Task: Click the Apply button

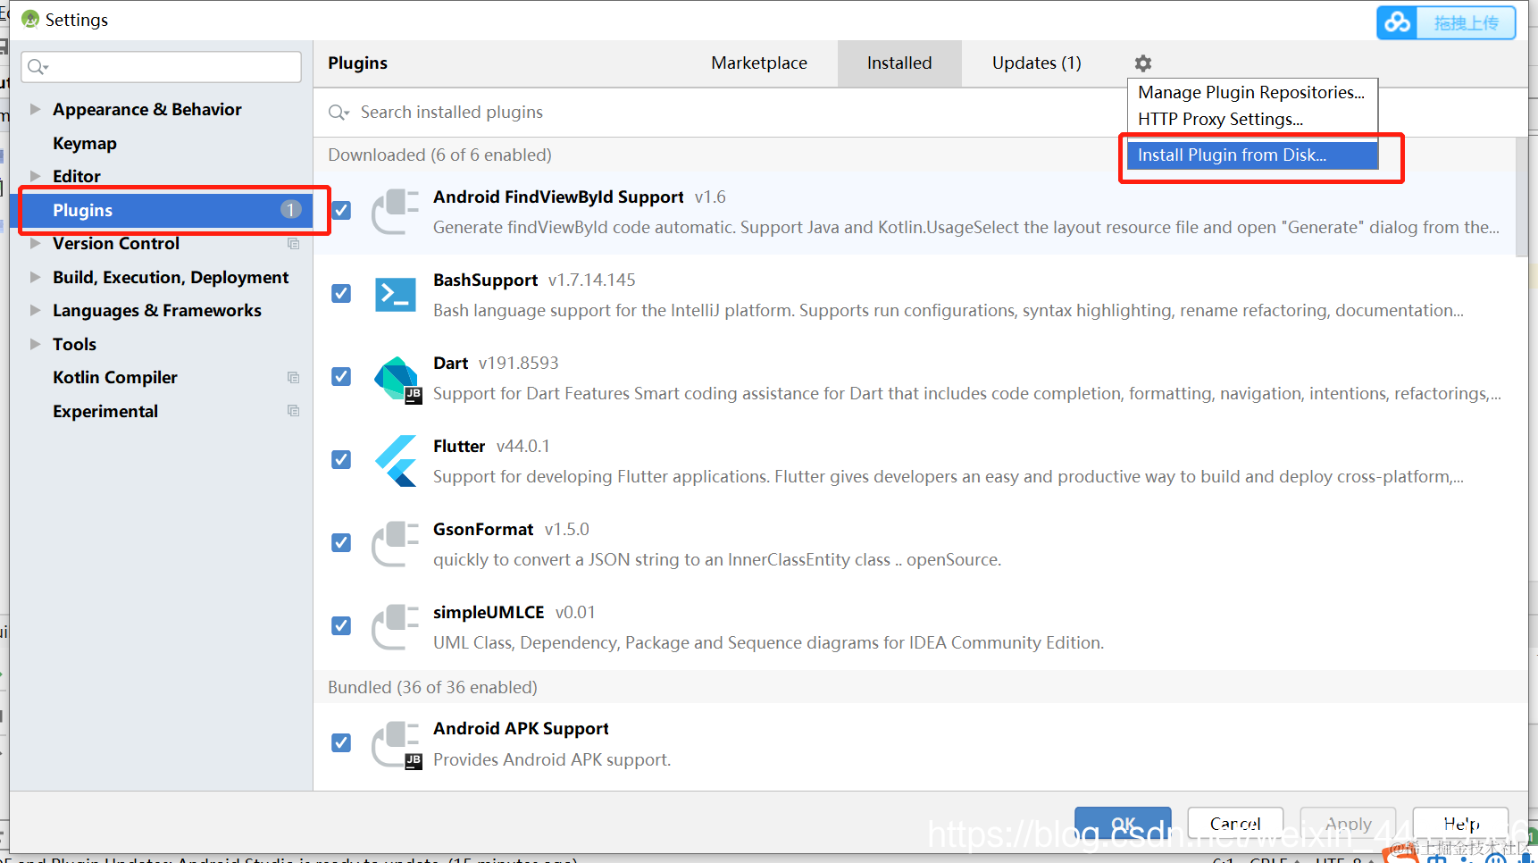Action: coord(1348,824)
